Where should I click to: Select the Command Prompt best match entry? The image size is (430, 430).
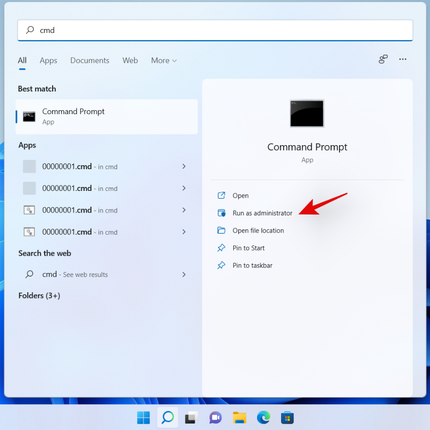(106, 117)
